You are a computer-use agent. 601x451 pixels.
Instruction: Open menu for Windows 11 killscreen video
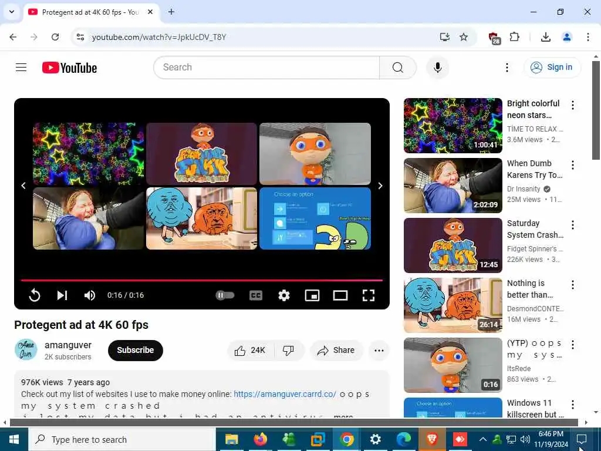(573, 404)
